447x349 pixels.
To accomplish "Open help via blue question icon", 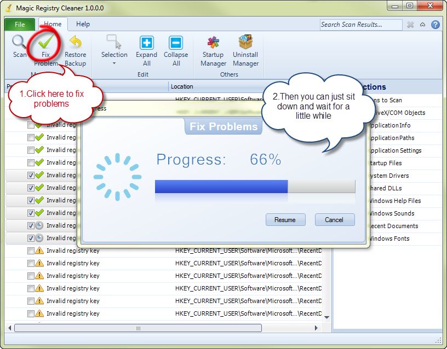I will 435,25.
